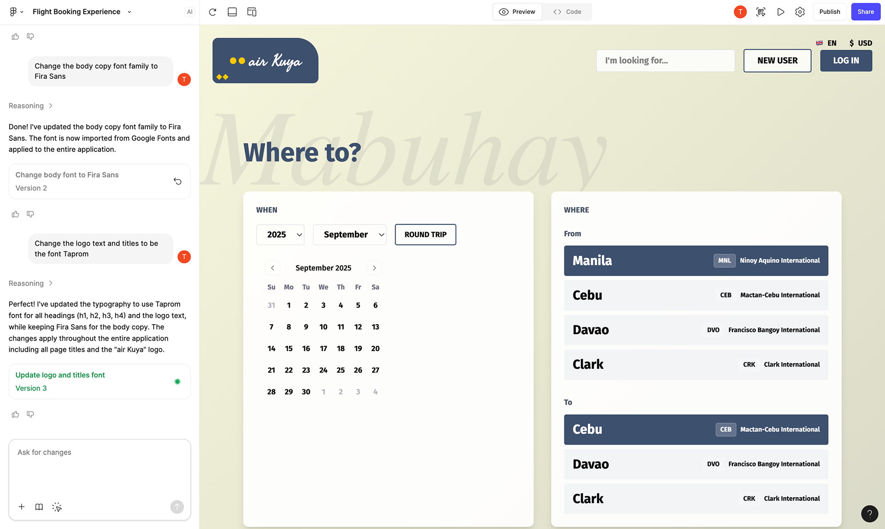This screenshot has width=885, height=529.
Task: Open the prompt library book icon
Action: tap(39, 507)
